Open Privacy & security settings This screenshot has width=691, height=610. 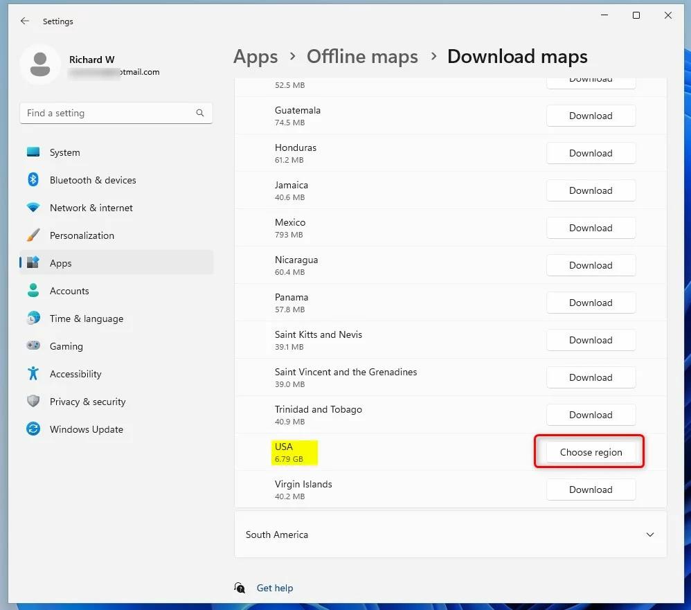[x=87, y=402]
